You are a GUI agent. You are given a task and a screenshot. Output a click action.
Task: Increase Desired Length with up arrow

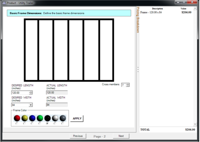[31, 92]
